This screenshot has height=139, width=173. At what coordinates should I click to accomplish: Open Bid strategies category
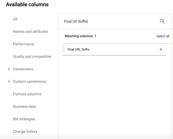24,119
